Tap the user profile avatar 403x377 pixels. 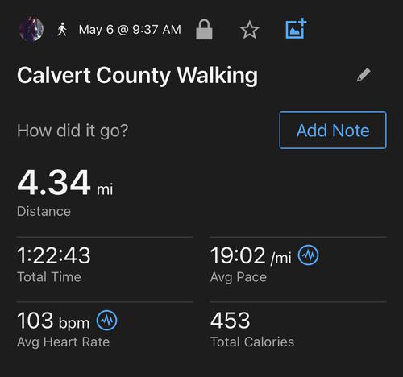click(x=31, y=29)
